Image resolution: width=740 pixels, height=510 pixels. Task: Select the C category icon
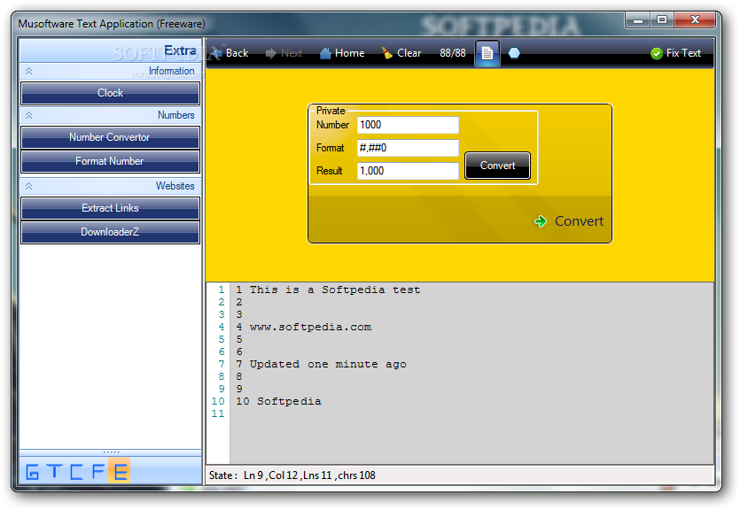76,471
